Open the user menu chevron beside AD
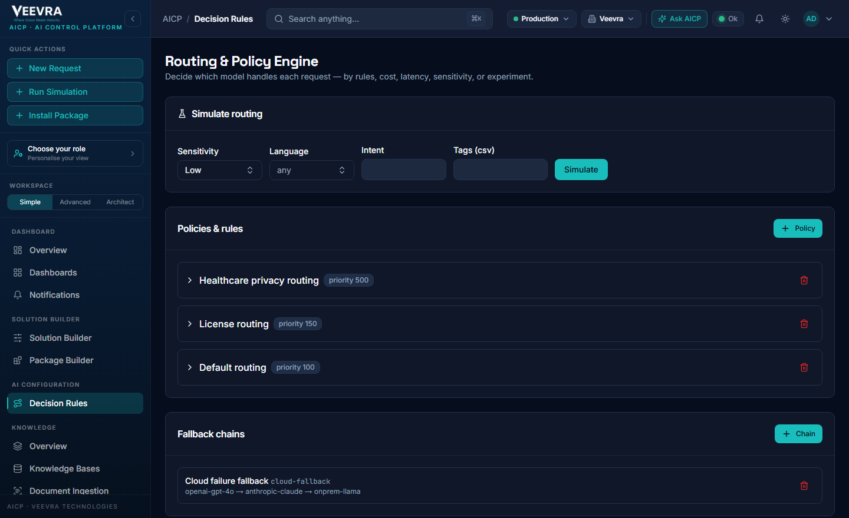Viewport: 849px width, 518px height. tap(829, 19)
